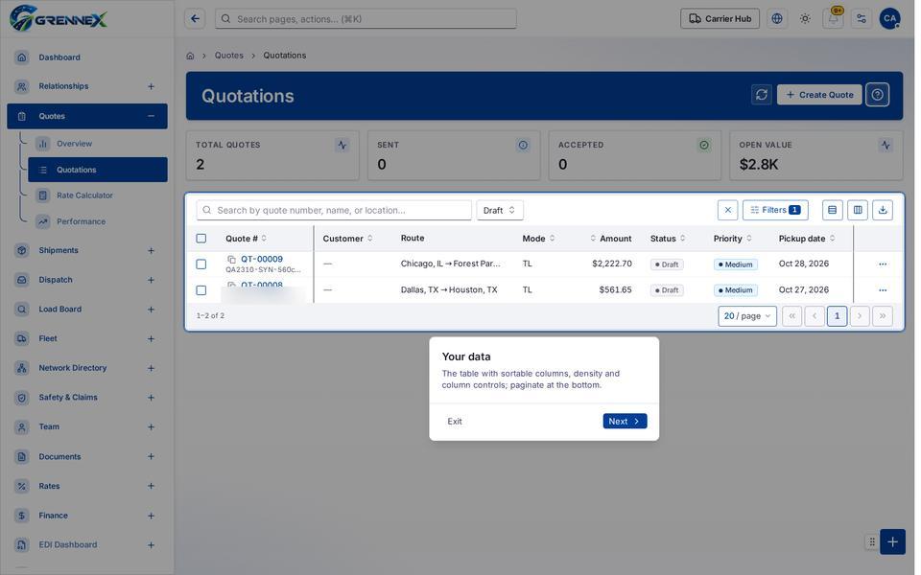Exit the Your data tour popup
Viewport: 921px width, 575px height.
(455, 422)
